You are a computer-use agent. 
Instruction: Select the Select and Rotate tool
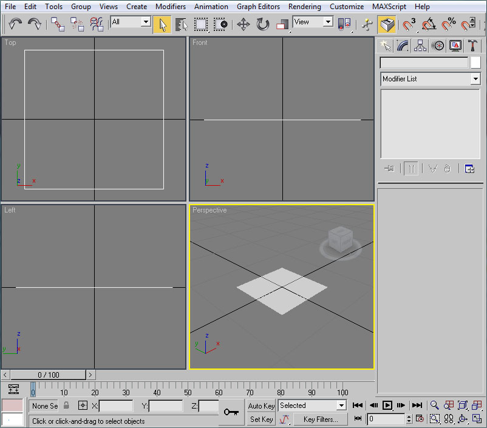(x=263, y=24)
